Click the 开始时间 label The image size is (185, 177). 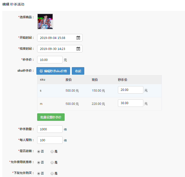pos(26,38)
